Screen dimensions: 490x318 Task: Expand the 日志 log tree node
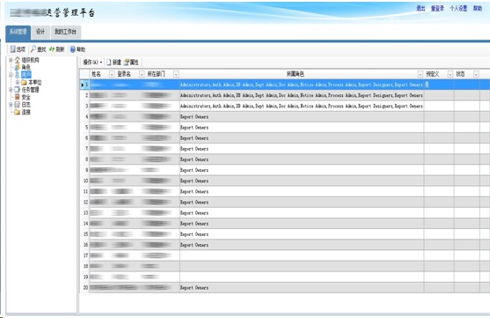point(11,105)
